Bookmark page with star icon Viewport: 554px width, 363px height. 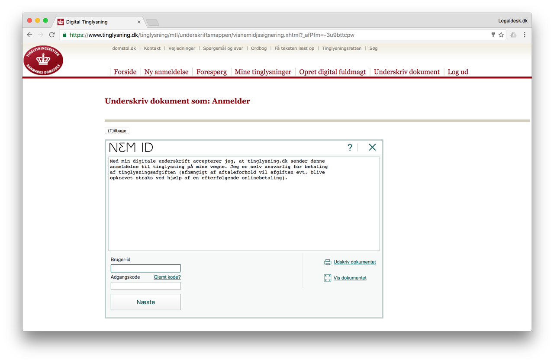[501, 35]
